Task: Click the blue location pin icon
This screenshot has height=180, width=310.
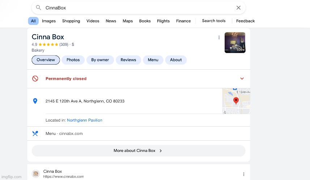Action: (x=35, y=101)
